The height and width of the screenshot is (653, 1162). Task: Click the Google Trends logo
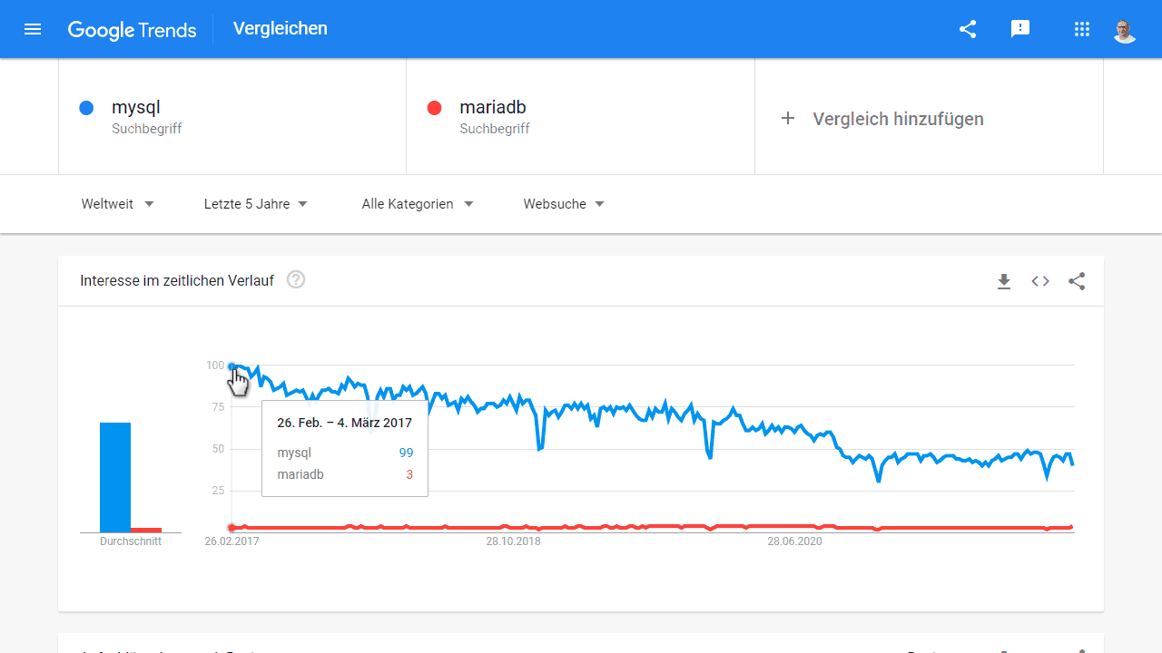pyautogui.click(x=133, y=29)
